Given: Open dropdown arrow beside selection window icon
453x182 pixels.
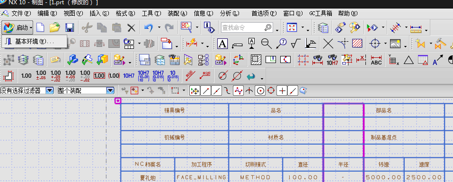Looking at the screenshot, I should tap(197, 28).
